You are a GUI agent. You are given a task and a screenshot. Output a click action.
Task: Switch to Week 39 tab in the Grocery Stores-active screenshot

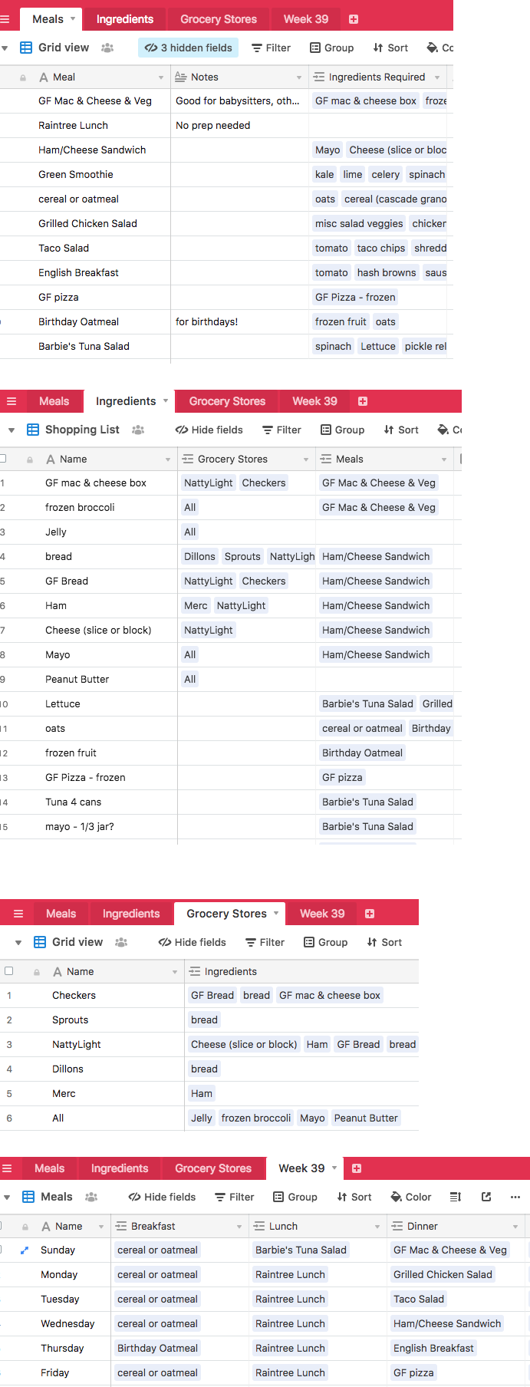tap(322, 914)
